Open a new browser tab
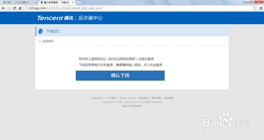The image size is (264, 140). pos(79,3)
